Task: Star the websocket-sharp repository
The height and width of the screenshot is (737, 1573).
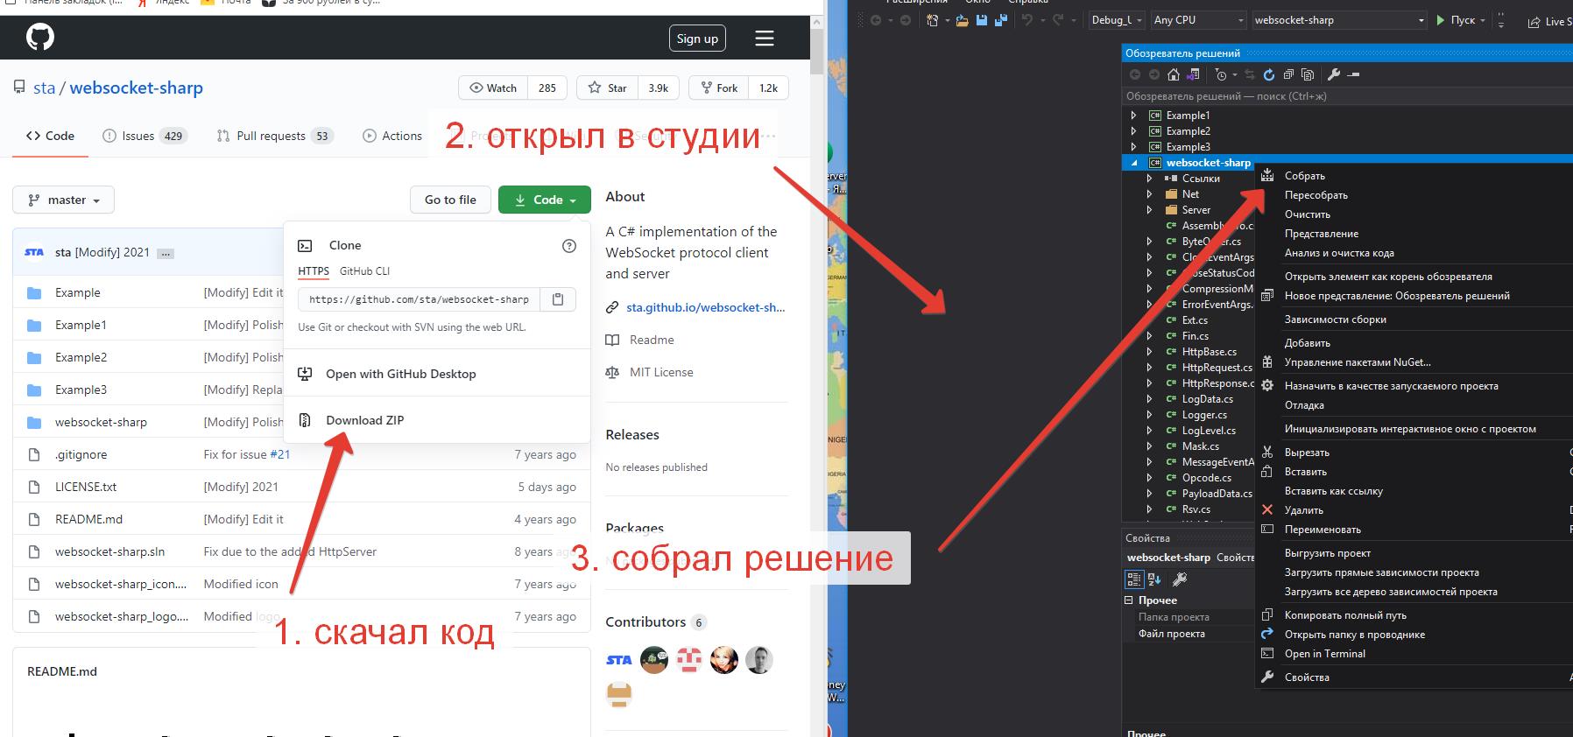Action: [x=607, y=88]
